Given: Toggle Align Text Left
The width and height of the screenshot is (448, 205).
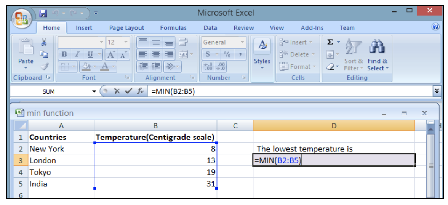Looking at the screenshot, I should (x=143, y=54).
